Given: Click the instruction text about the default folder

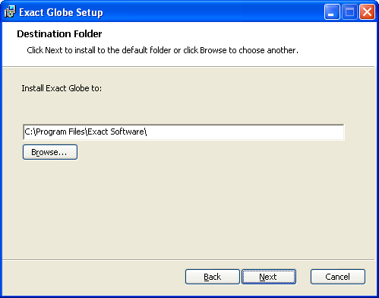Looking at the screenshot, I should pos(163,50).
